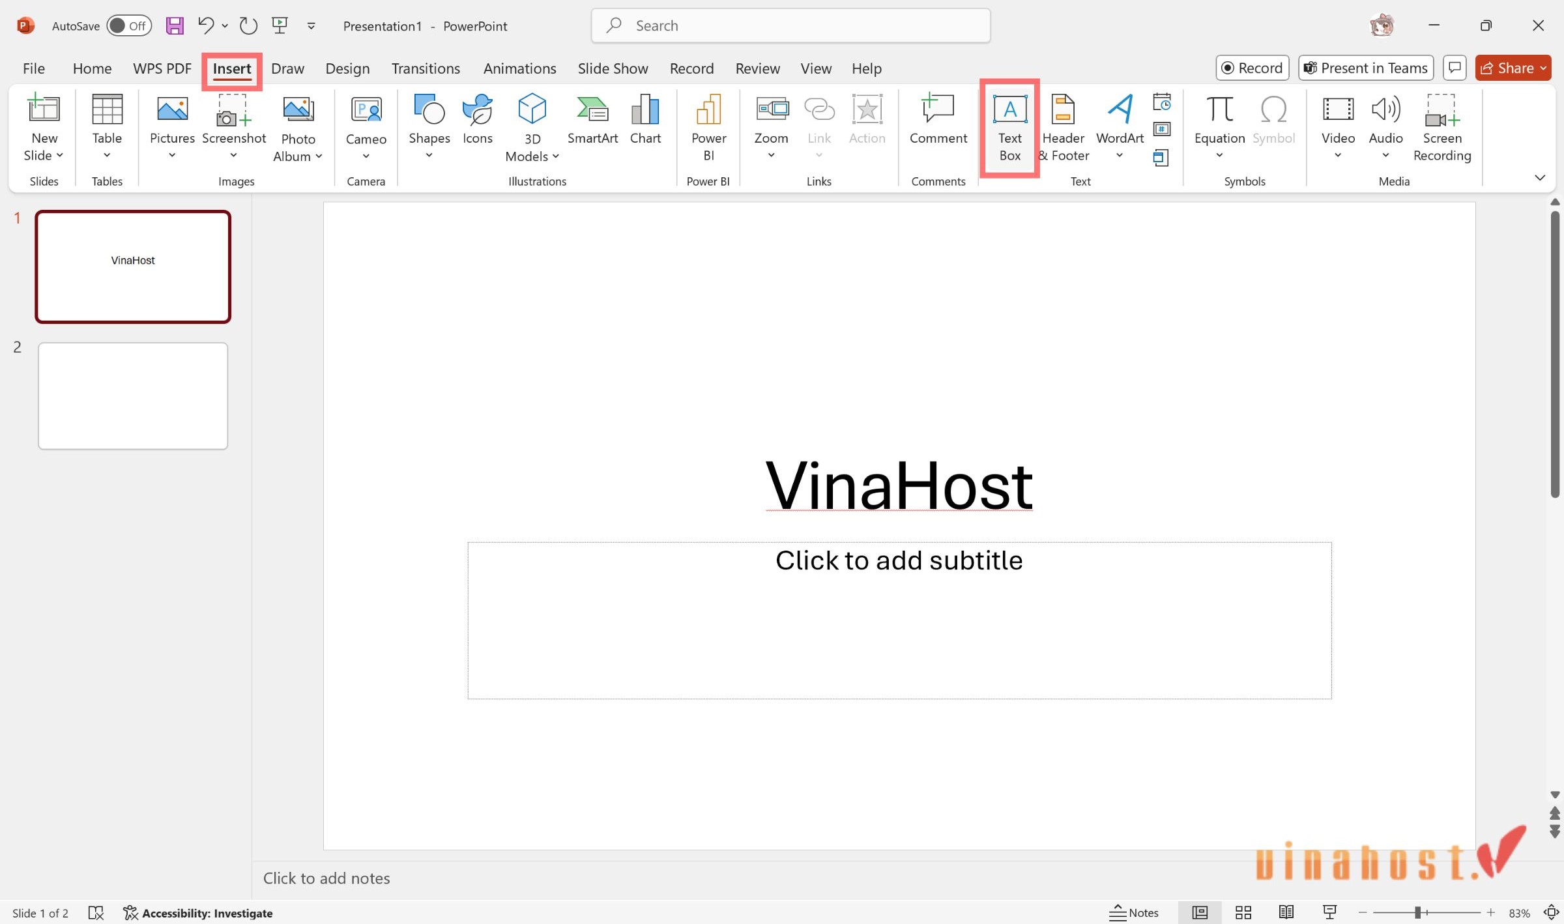Insert WordArt text
Viewport: 1564px width, 924px height.
coord(1120,127)
